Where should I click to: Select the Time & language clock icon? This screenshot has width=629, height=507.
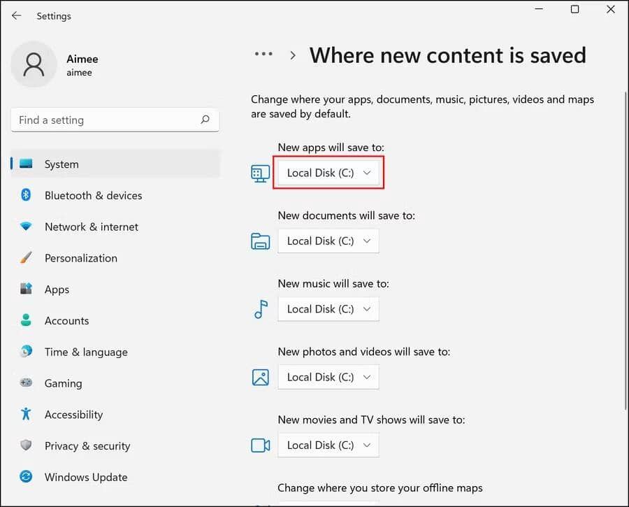coord(26,352)
